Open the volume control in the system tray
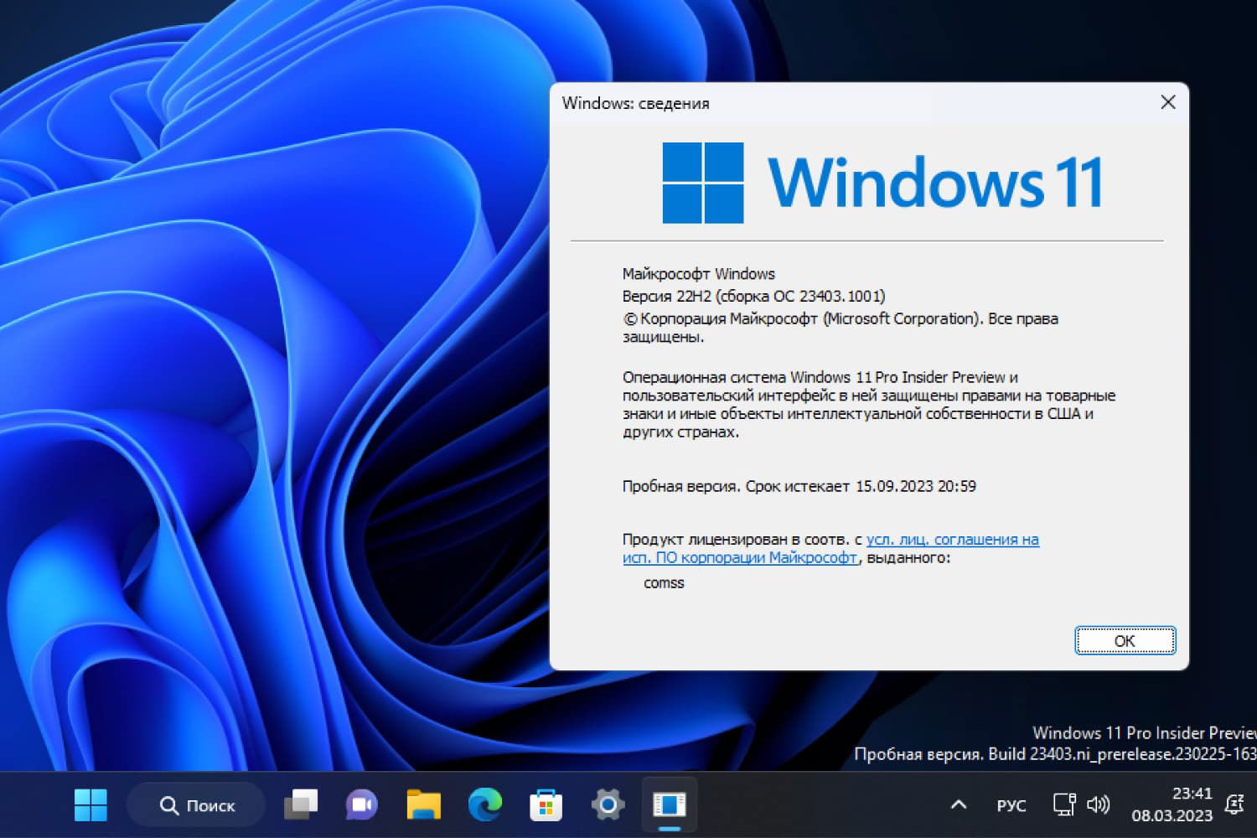Image resolution: width=1257 pixels, height=838 pixels. (x=1098, y=804)
